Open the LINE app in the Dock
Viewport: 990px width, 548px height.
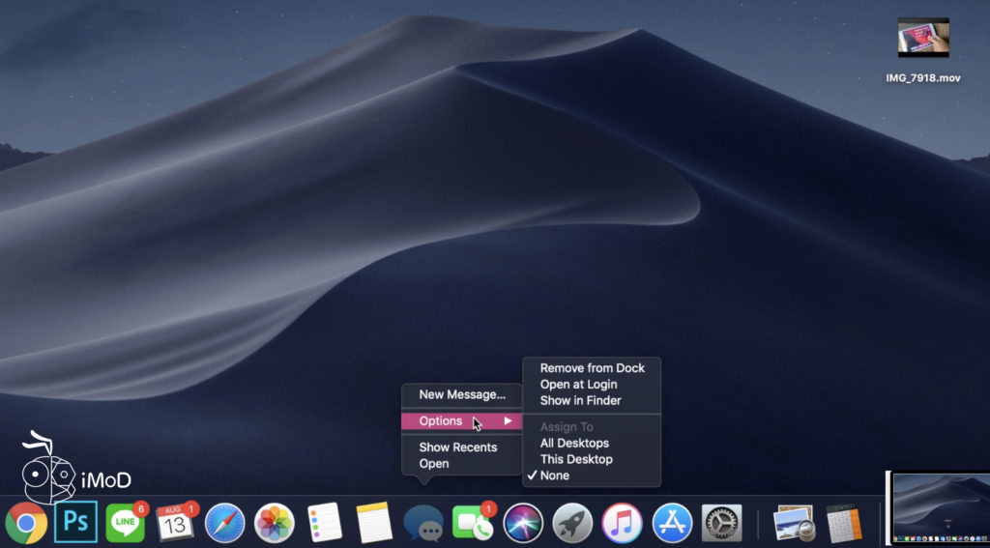125,523
